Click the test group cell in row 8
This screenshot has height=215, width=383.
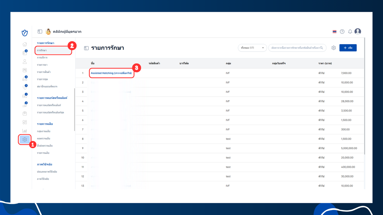228,139
